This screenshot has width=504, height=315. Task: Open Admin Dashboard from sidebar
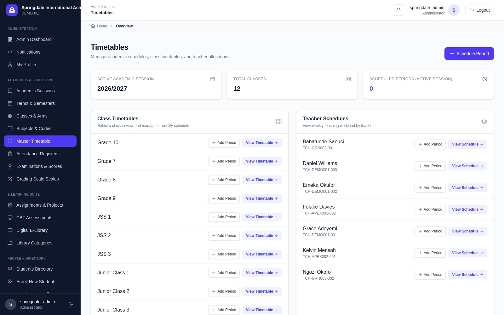click(40, 39)
